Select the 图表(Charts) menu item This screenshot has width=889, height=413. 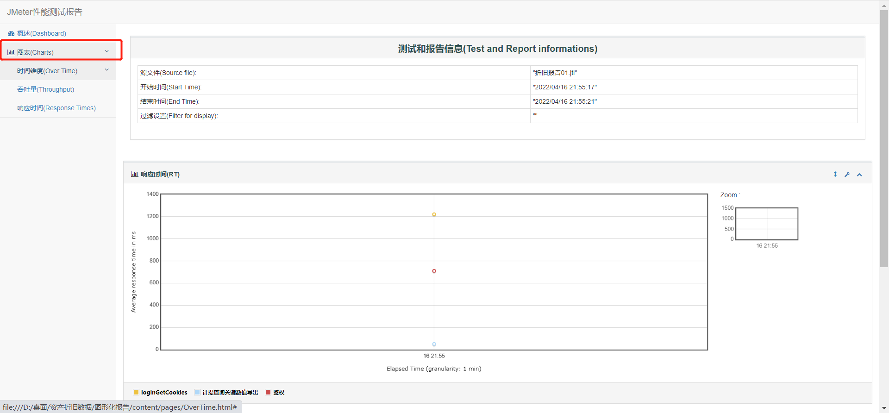(x=58, y=52)
